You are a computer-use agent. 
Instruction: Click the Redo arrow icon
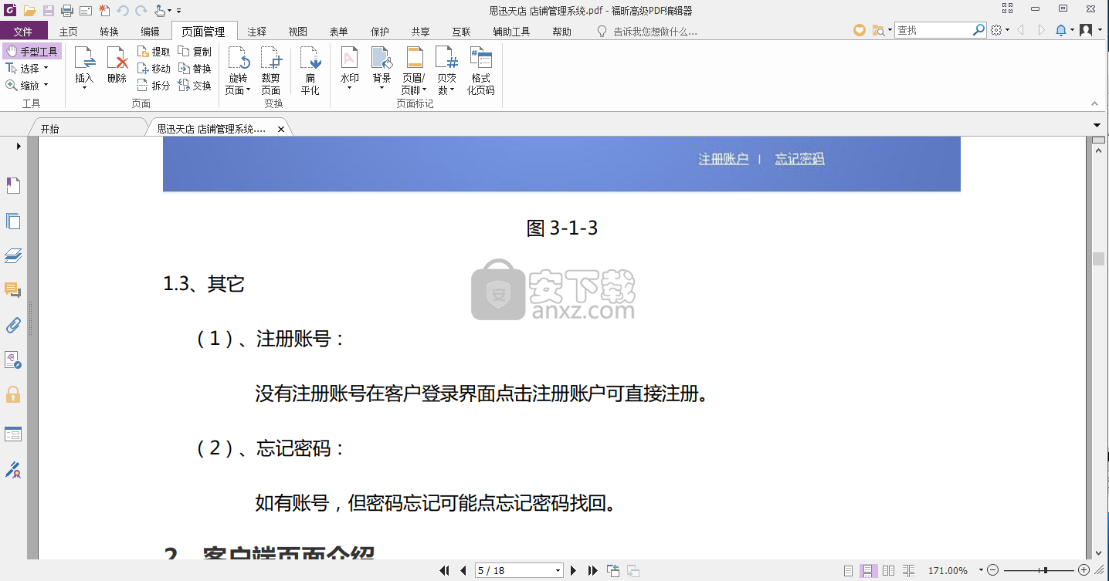click(141, 11)
